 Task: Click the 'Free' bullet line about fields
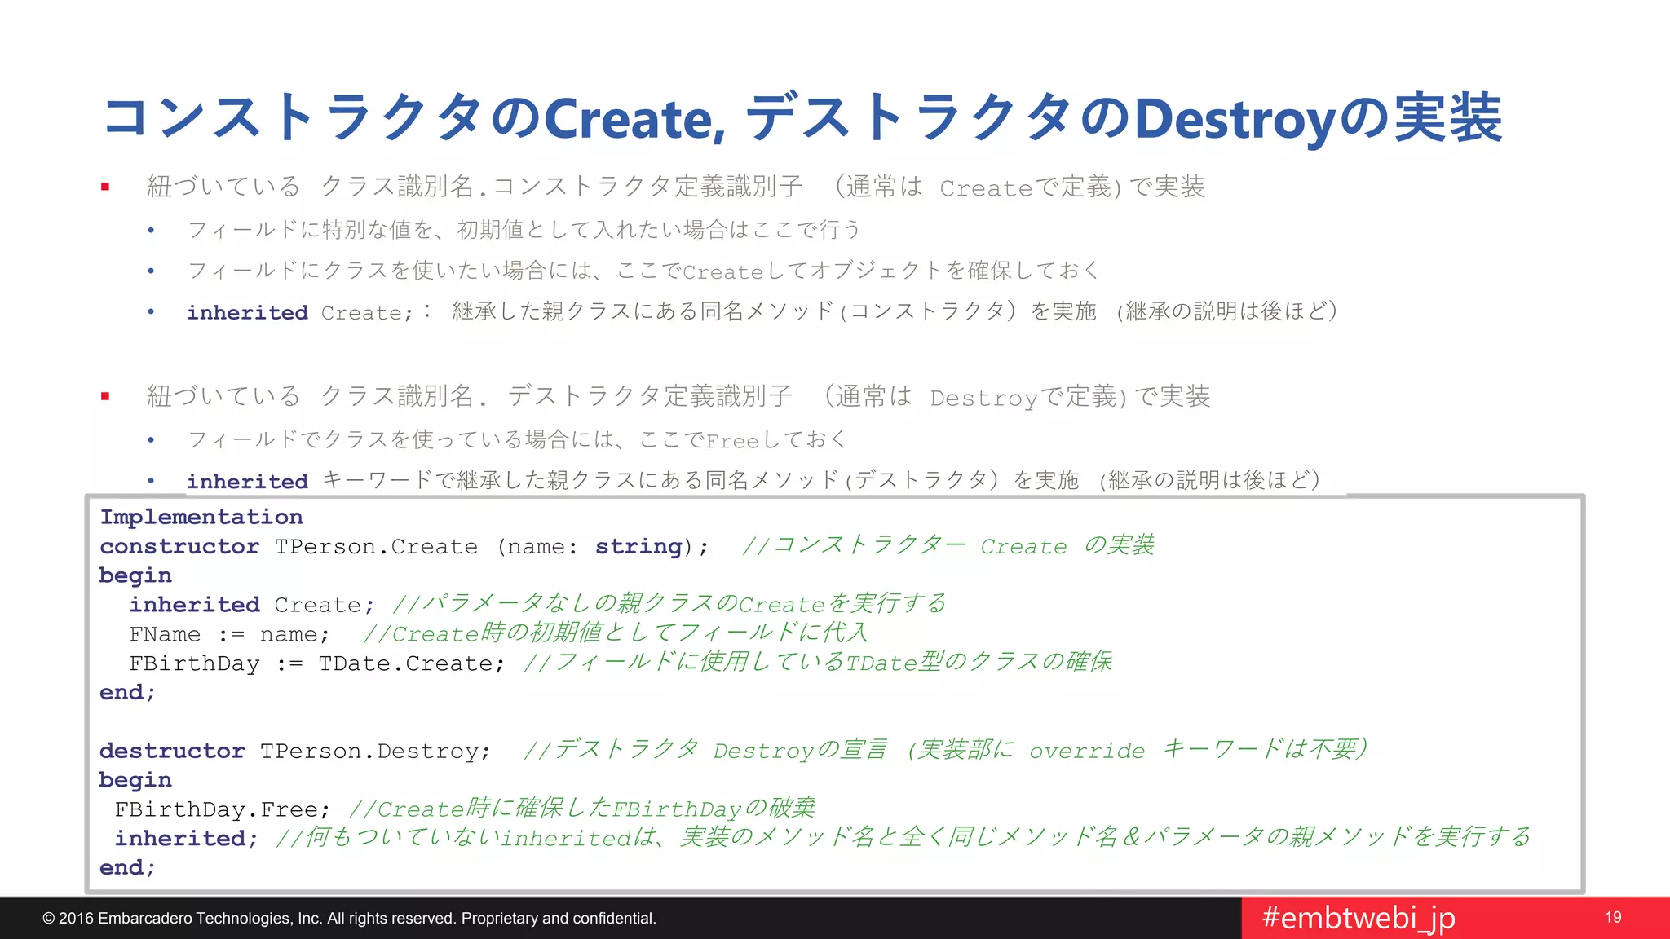517,440
